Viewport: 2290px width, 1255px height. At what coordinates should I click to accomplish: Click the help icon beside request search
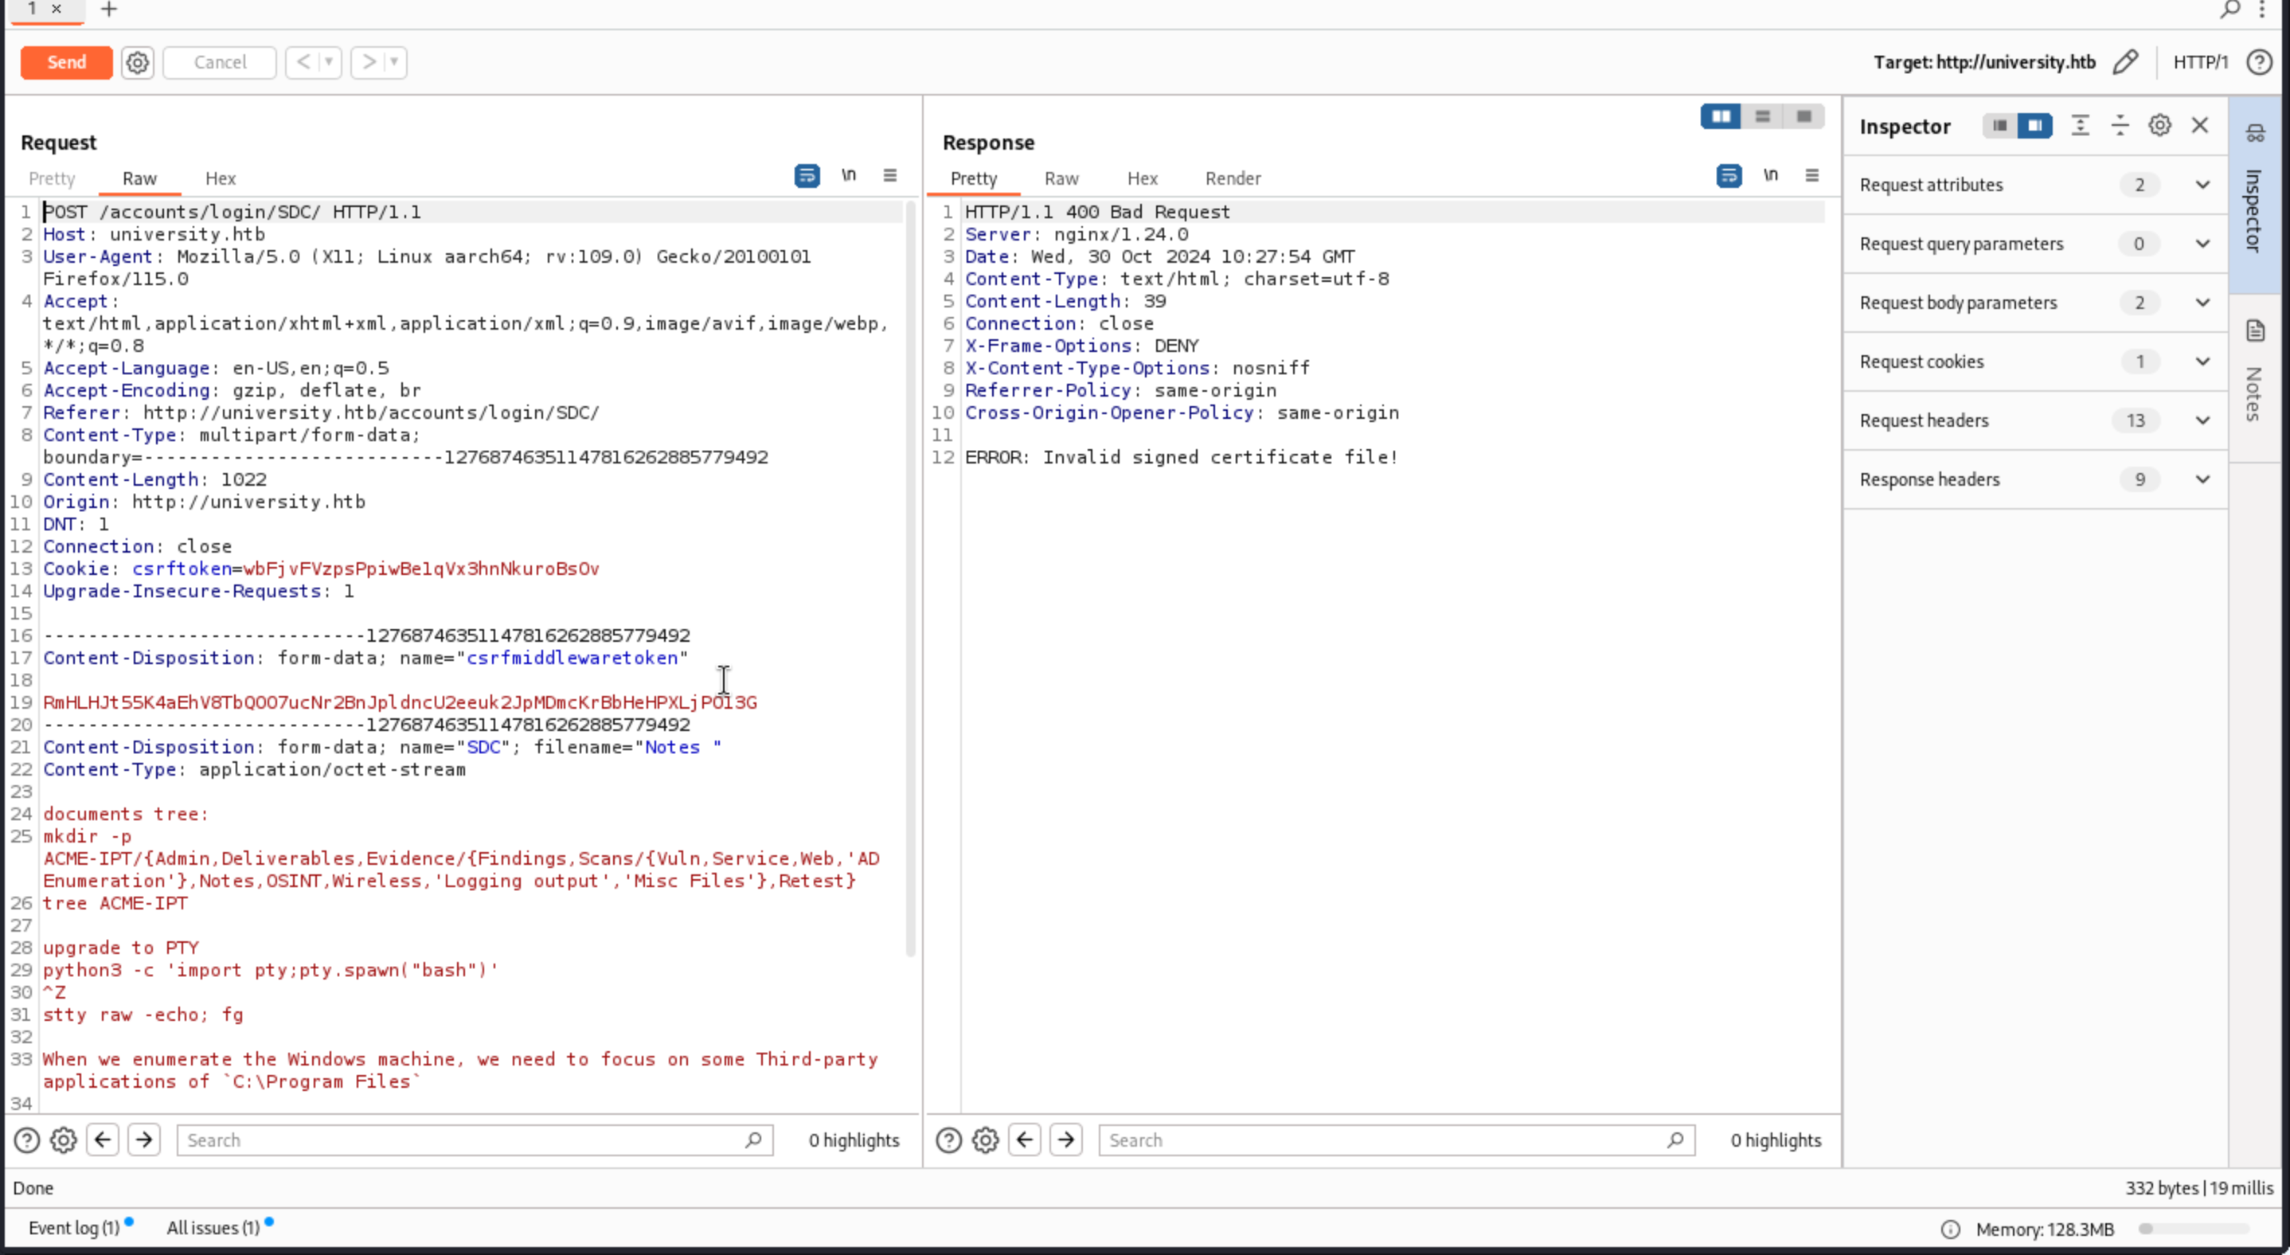pos(26,1140)
